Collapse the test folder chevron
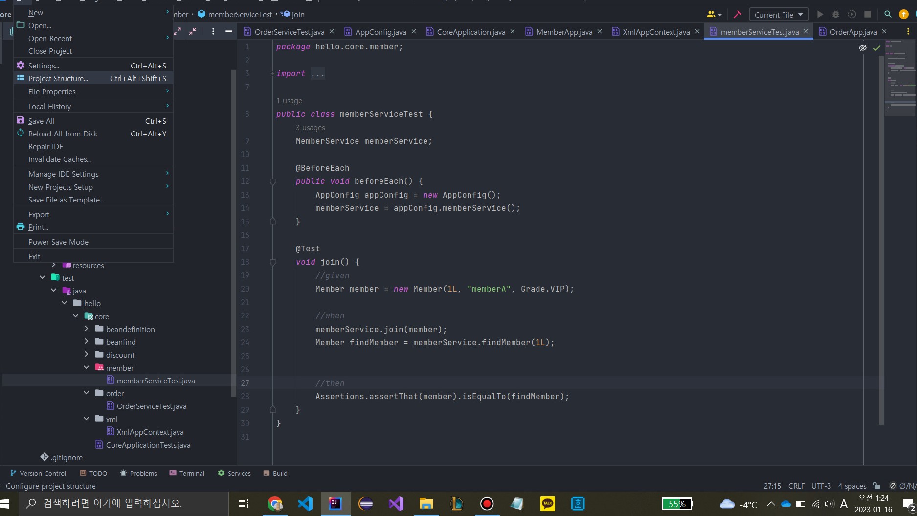 tap(43, 277)
